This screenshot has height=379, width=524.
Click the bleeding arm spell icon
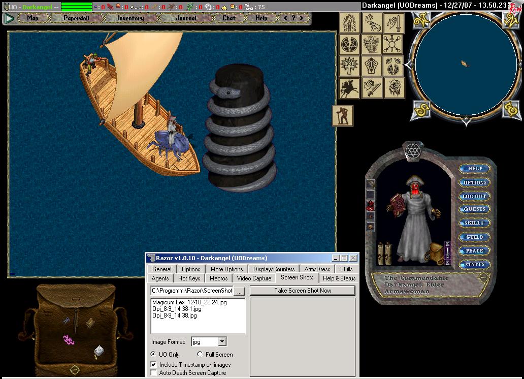(x=372, y=23)
